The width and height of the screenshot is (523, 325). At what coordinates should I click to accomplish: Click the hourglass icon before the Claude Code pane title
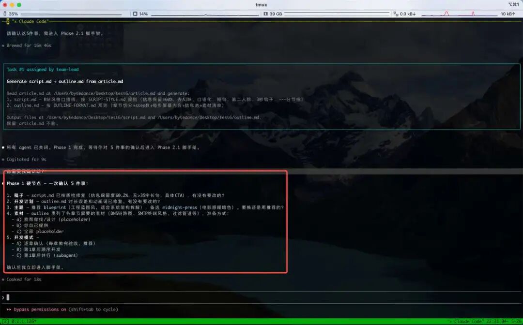(x=8, y=21)
